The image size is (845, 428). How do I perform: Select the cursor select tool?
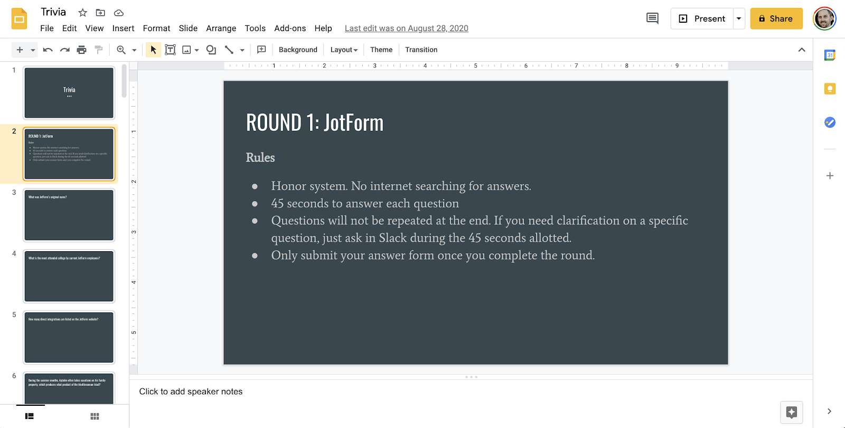pyautogui.click(x=153, y=50)
